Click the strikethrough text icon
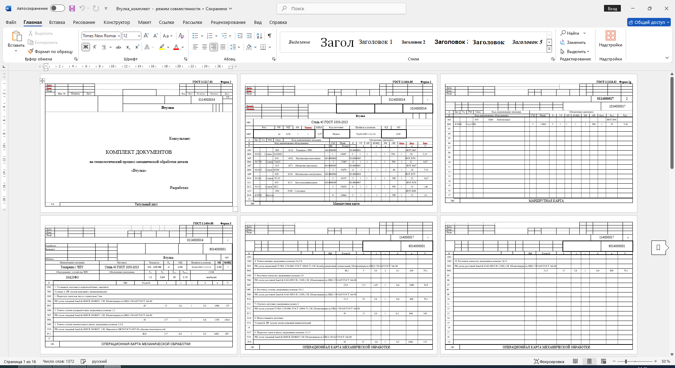The width and height of the screenshot is (675, 368). pyautogui.click(x=118, y=47)
